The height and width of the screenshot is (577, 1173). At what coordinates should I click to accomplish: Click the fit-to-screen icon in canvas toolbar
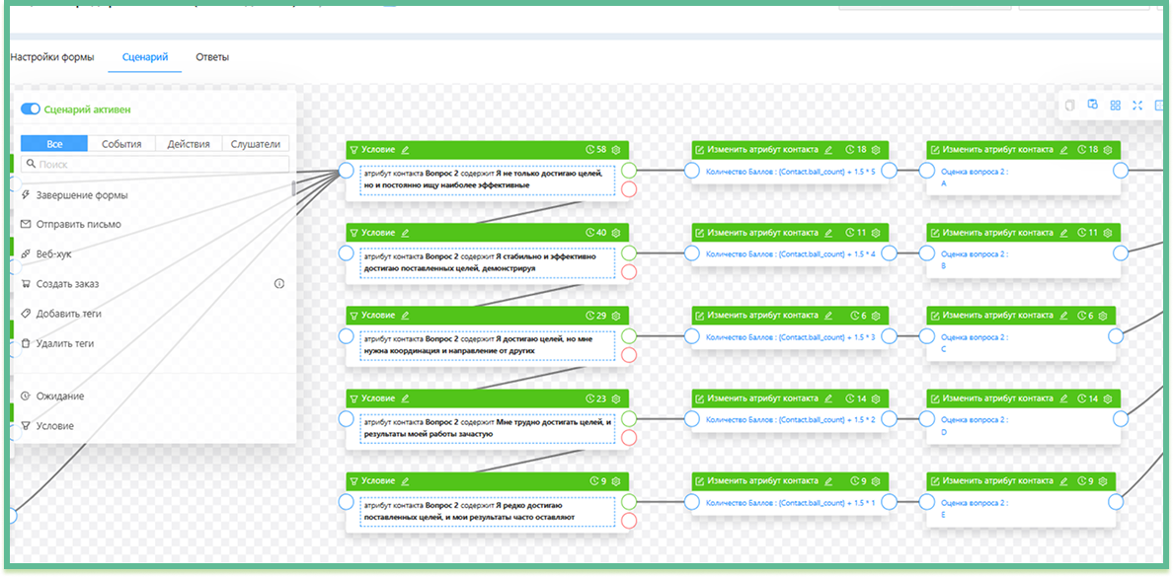[1137, 106]
